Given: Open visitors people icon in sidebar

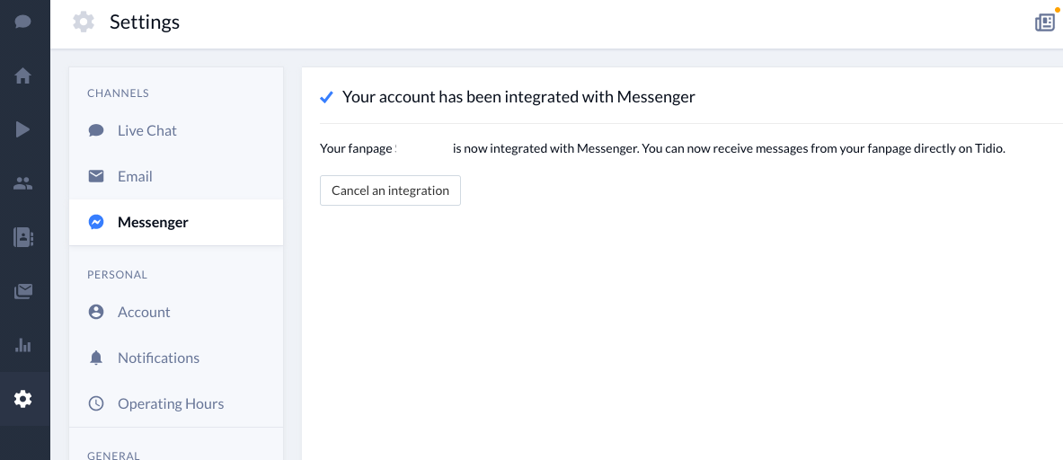Looking at the screenshot, I should pos(23,183).
